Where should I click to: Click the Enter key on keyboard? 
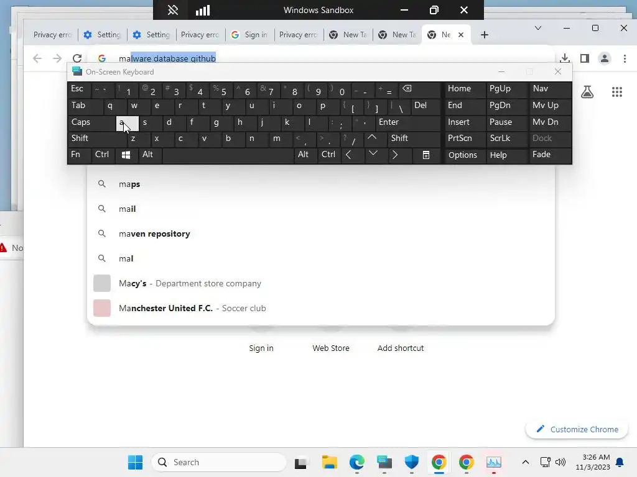pos(408,122)
